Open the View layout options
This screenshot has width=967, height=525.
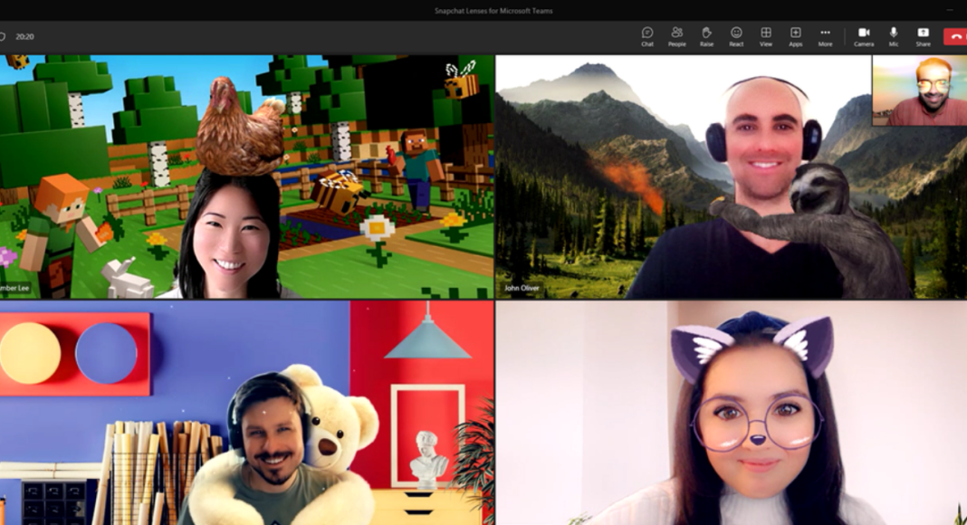pyautogui.click(x=765, y=36)
